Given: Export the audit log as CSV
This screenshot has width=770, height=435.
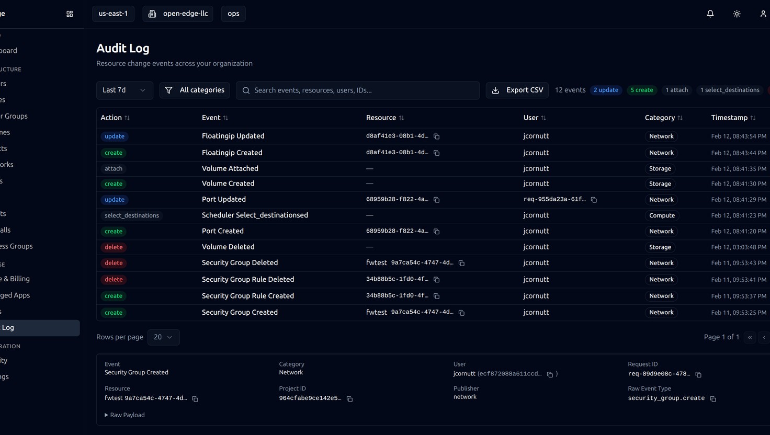Looking at the screenshot, I should (517, 90).
